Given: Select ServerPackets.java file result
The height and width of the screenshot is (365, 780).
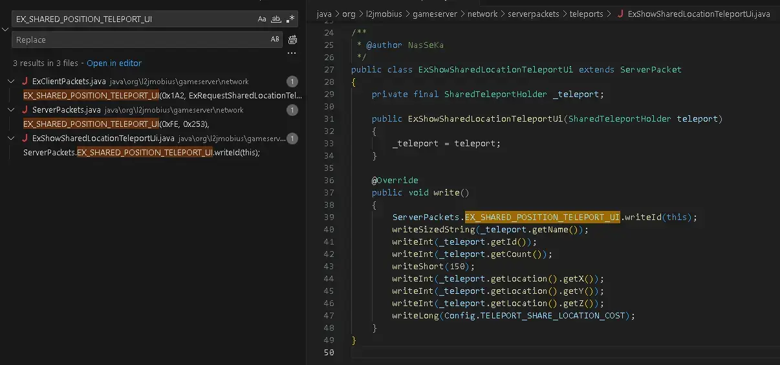Looking at the screenshot, I should [66, 110].
